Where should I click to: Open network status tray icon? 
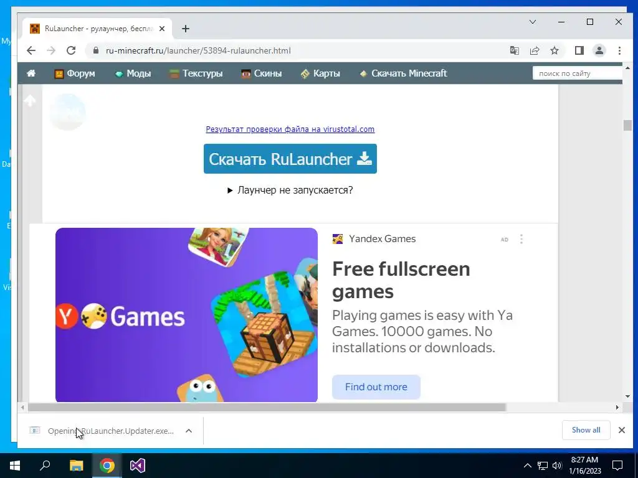click(x=543, y=466)
